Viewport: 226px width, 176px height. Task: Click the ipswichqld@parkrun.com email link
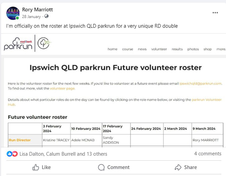200,83
